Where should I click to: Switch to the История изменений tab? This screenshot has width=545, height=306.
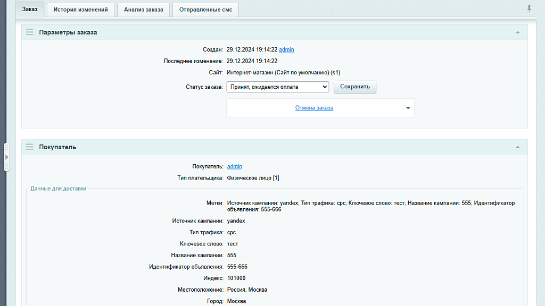point(80,9)
